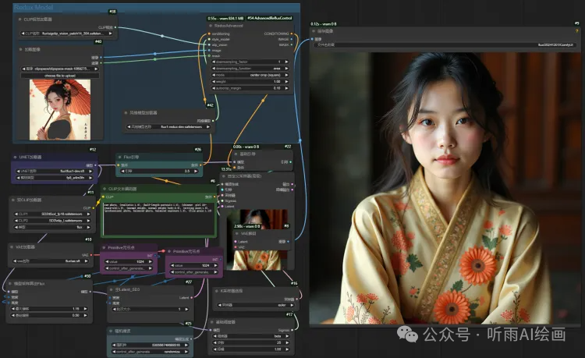
Task: Open the mode combo set to center crop (square)
Action: pyautogui.click(x=250, y=75)
